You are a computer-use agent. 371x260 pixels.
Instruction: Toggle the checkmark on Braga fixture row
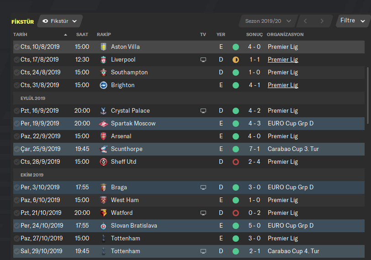tap(17, 187)
